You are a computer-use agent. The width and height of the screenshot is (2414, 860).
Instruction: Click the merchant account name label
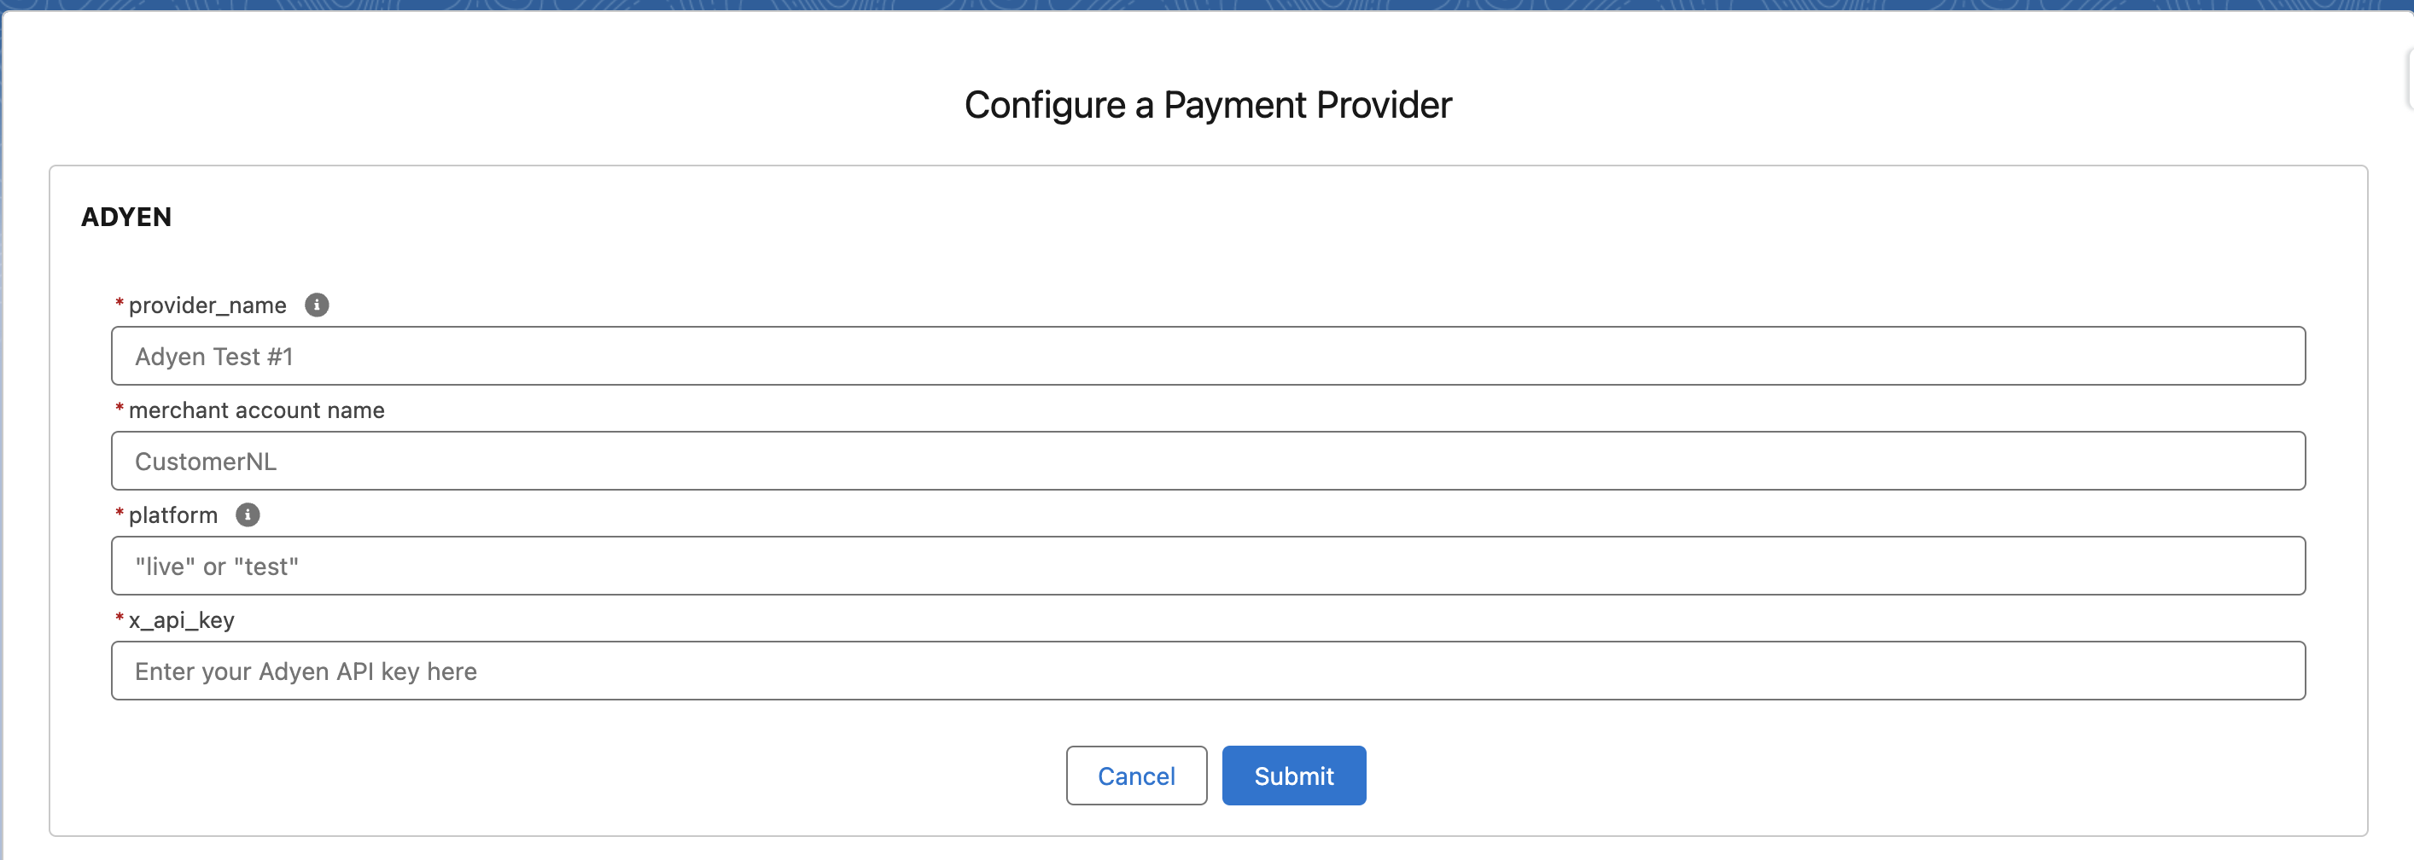point(256,410)
